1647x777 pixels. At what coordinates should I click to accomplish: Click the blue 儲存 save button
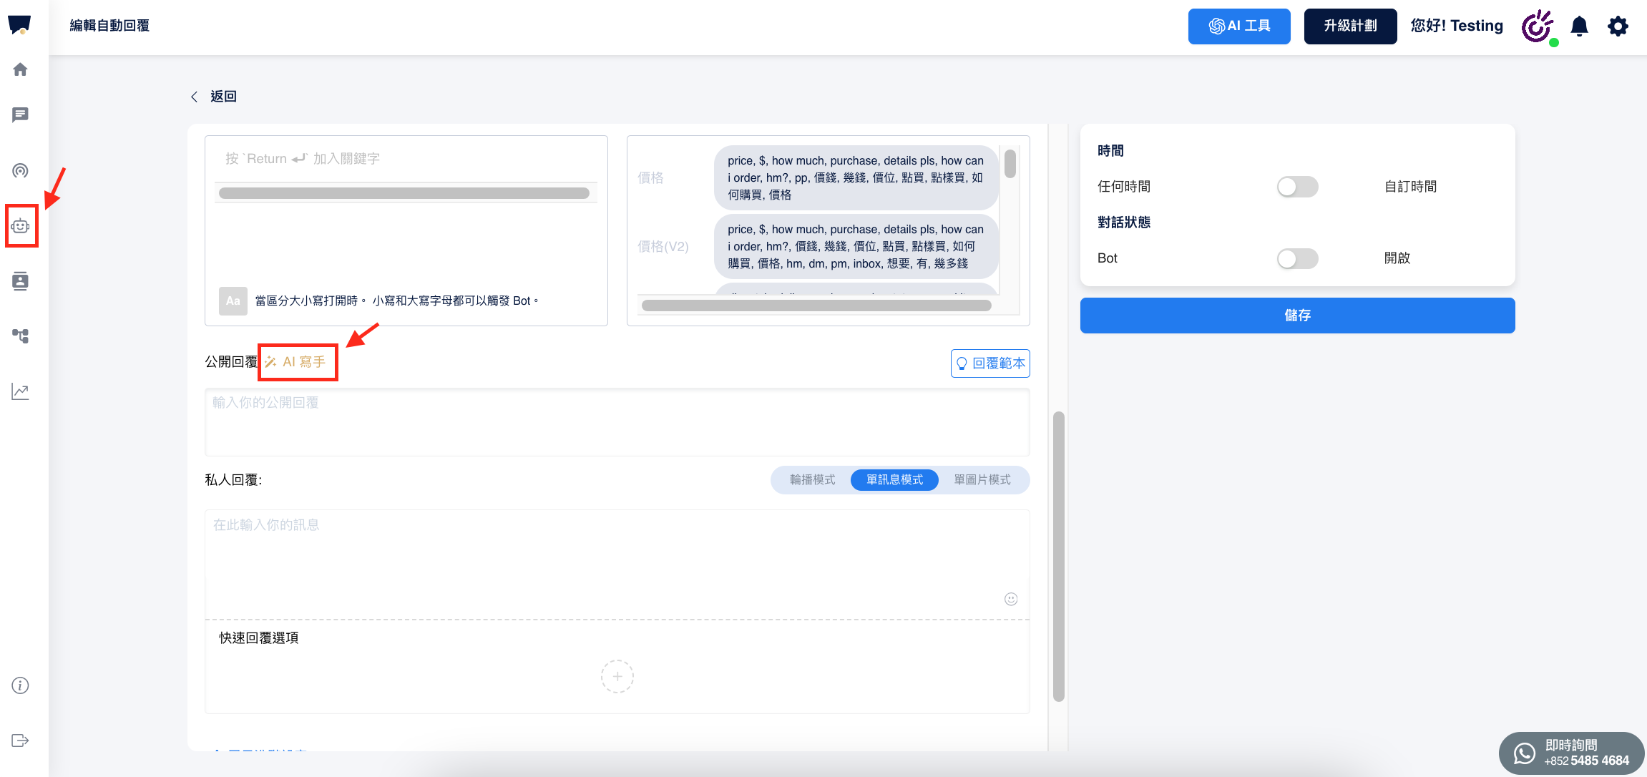click(x=1296, y=316)
